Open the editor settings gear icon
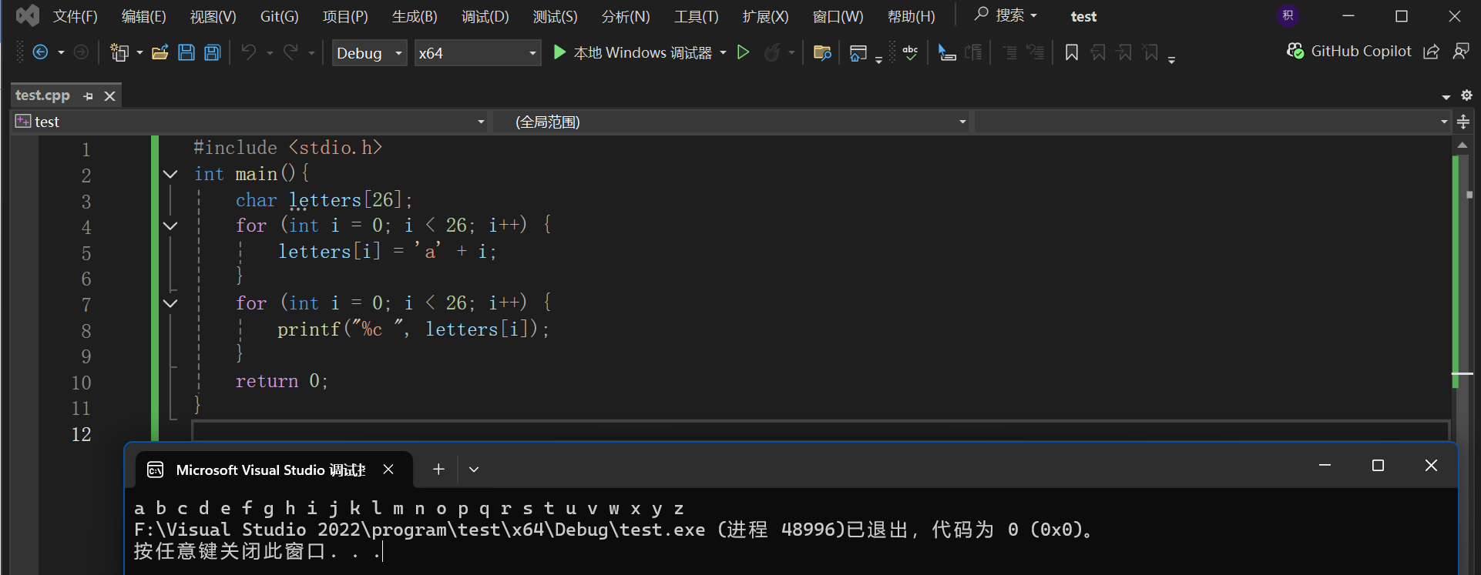This screenshot has width=1481, height=575. click(1466, 95)
